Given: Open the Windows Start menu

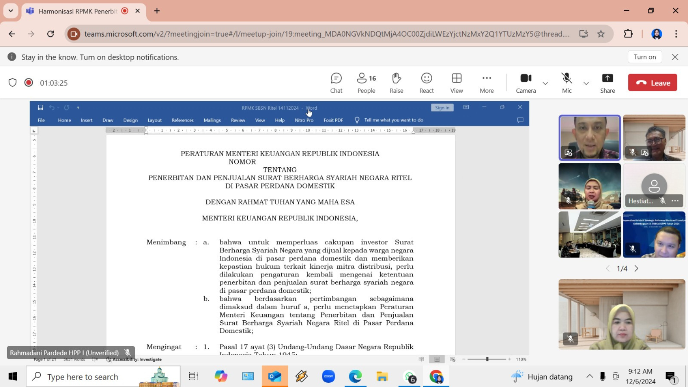Looking at the screenshot, I should coord(13,376).
